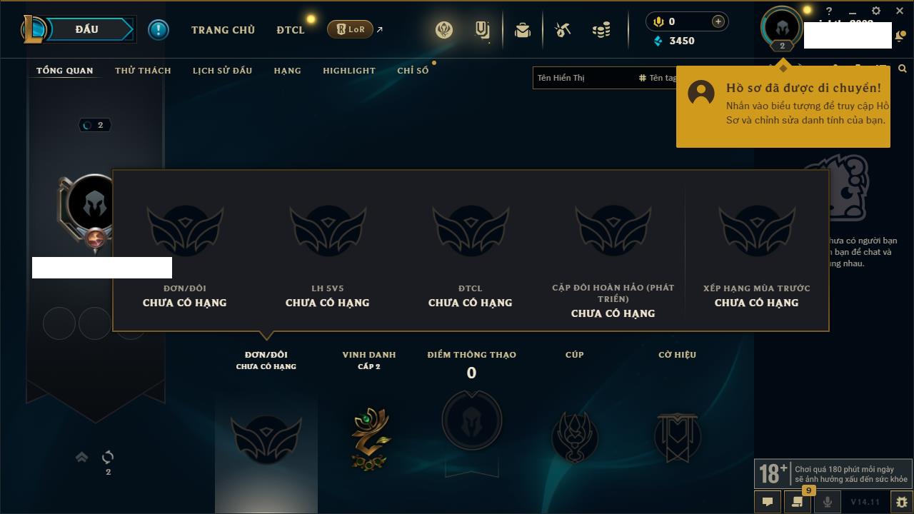
Task: Open the blue exclamation alert icon
Action: coord(159,29)
